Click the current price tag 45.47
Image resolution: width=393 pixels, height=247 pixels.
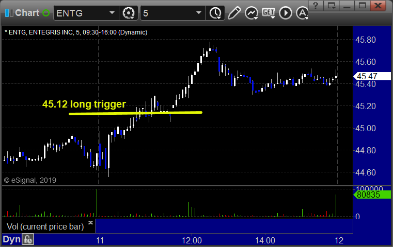[372, 76]
